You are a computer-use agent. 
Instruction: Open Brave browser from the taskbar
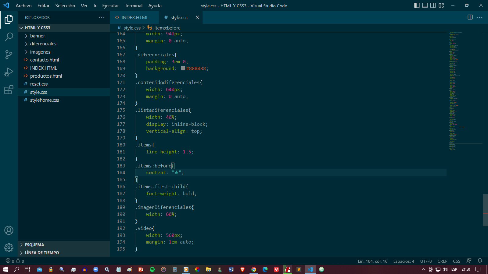242,269
